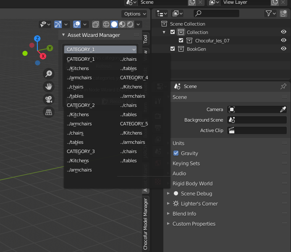Click the Background Scene field
Image resolution: width=291 pixels, height=252 pixels.
tap(257, 120)
